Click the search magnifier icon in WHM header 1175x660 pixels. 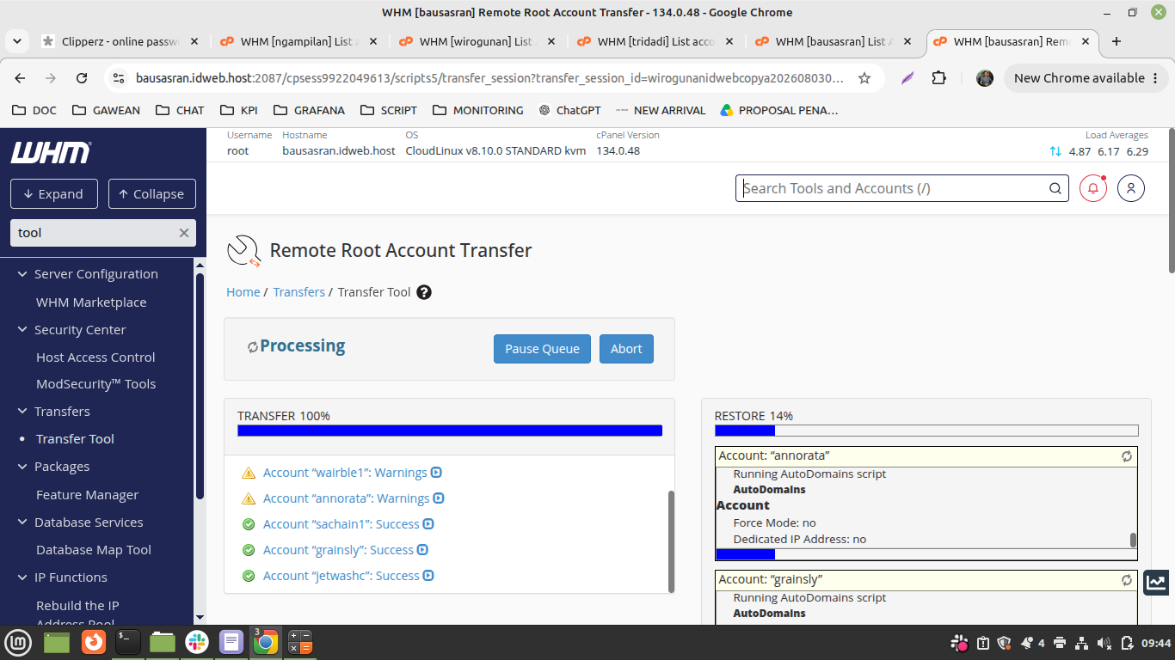[x=1055, y=188]
